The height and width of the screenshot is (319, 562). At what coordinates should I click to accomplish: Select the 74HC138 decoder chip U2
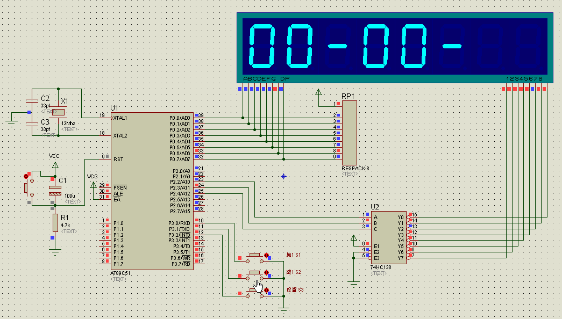pyautogui.click(x=388, y=237)
